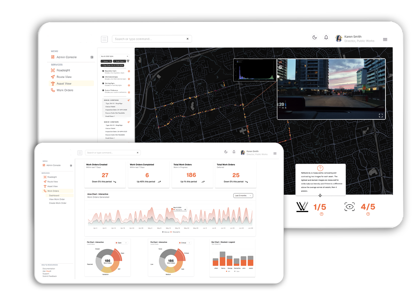Open the Last 3 months dropdown

tap(243, 195)
